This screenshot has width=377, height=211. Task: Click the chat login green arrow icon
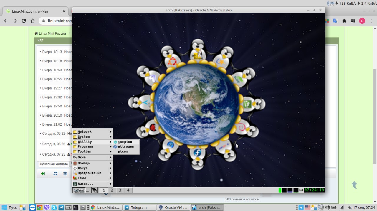[x=43, y=173]
